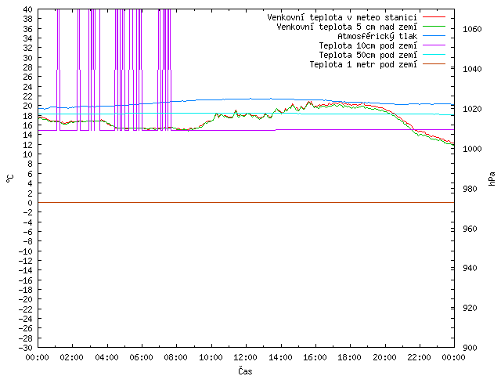The height and width of the screenshot is (376, 501).
Task: Click the '10:00' time tick label
Action: (x=211, y=357)
